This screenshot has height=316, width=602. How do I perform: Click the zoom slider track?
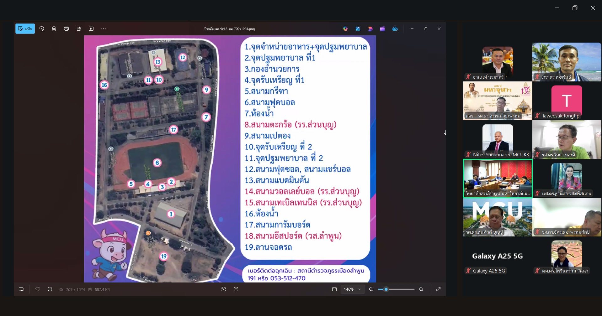(402, 289)
